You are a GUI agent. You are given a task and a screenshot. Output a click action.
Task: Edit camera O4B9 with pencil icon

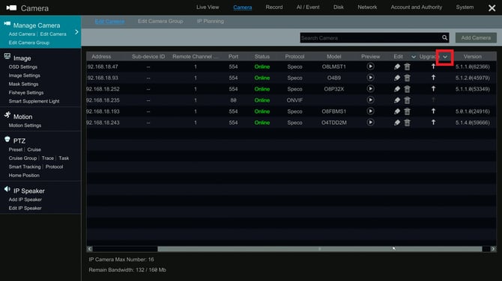coord(397,78)
